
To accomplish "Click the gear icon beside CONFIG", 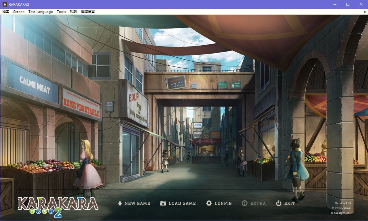I will 209,203.
